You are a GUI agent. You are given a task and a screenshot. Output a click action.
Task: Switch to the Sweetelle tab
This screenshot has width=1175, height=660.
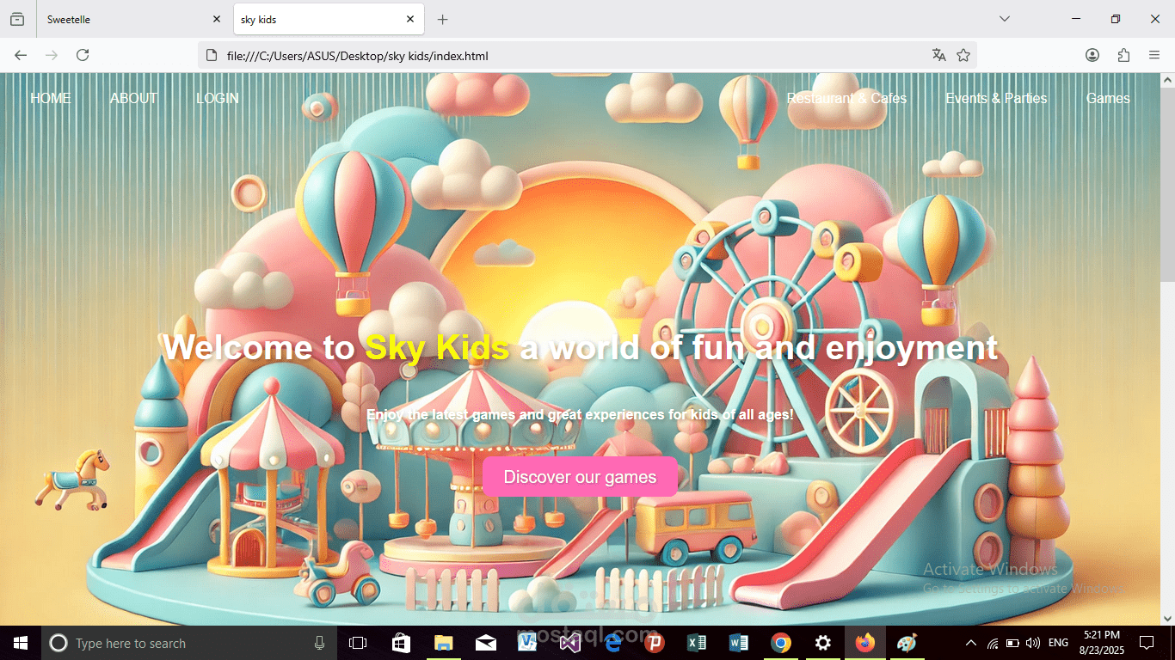133,19
